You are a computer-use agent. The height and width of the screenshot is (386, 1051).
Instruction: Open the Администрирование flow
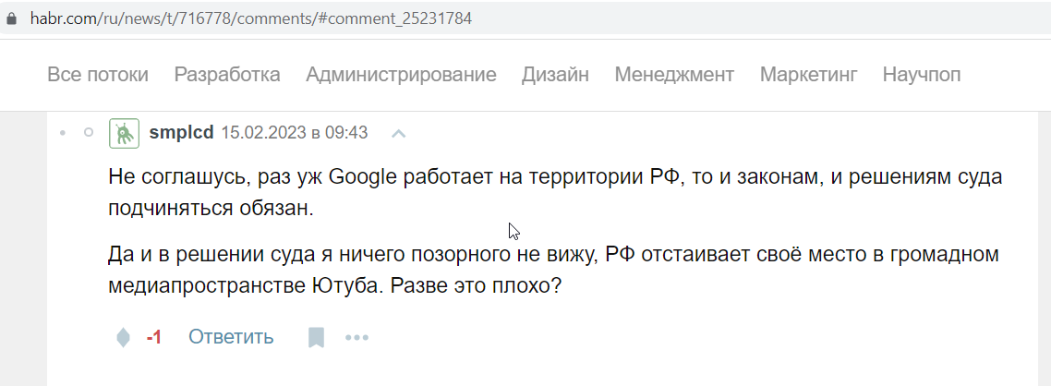[401, 75]
